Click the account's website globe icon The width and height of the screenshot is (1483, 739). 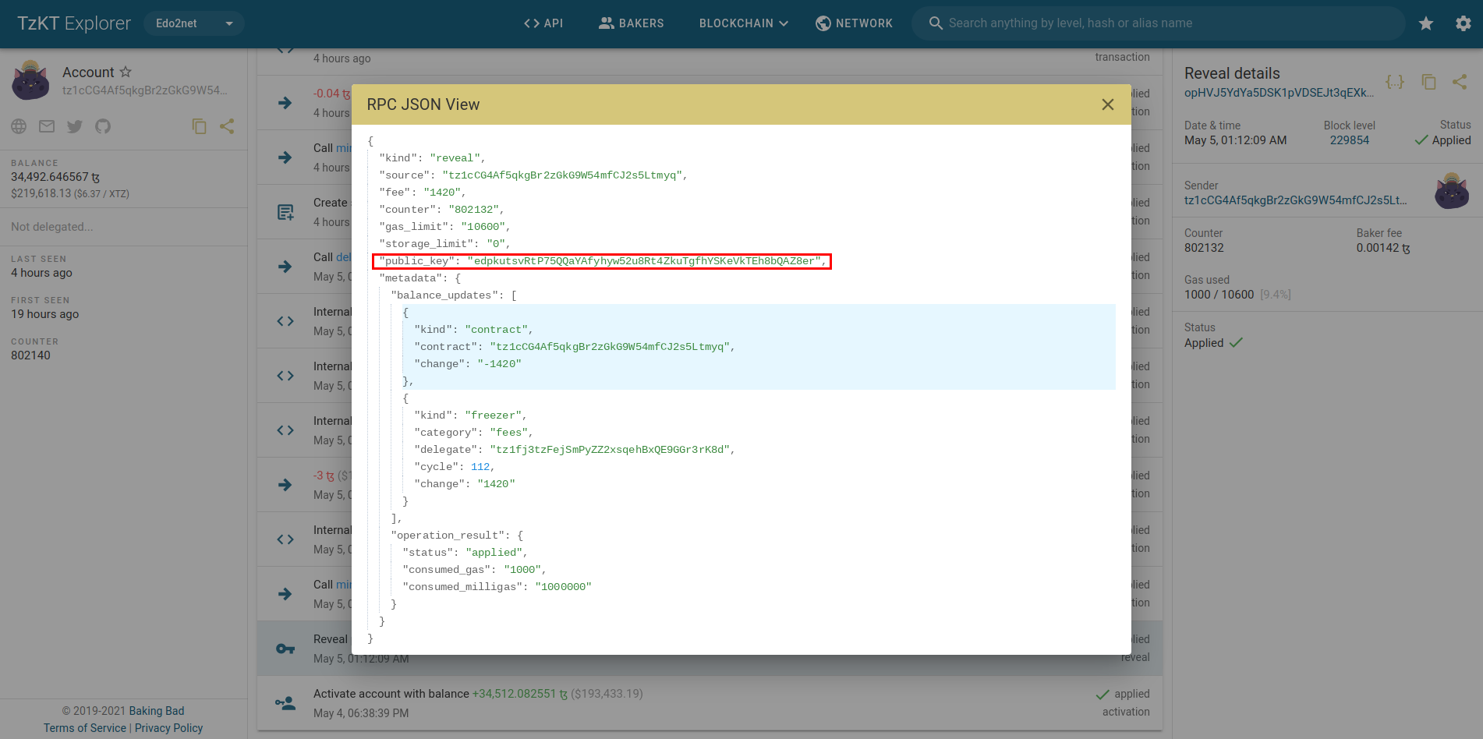pos(18,126)
